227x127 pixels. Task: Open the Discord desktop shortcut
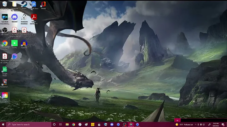14,18
